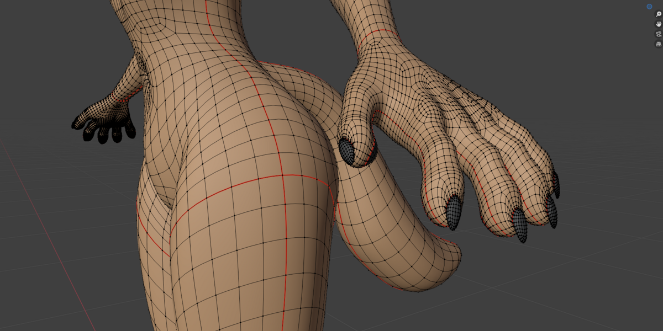Click the blue navigation gizmo axis dot

point(649,6)
